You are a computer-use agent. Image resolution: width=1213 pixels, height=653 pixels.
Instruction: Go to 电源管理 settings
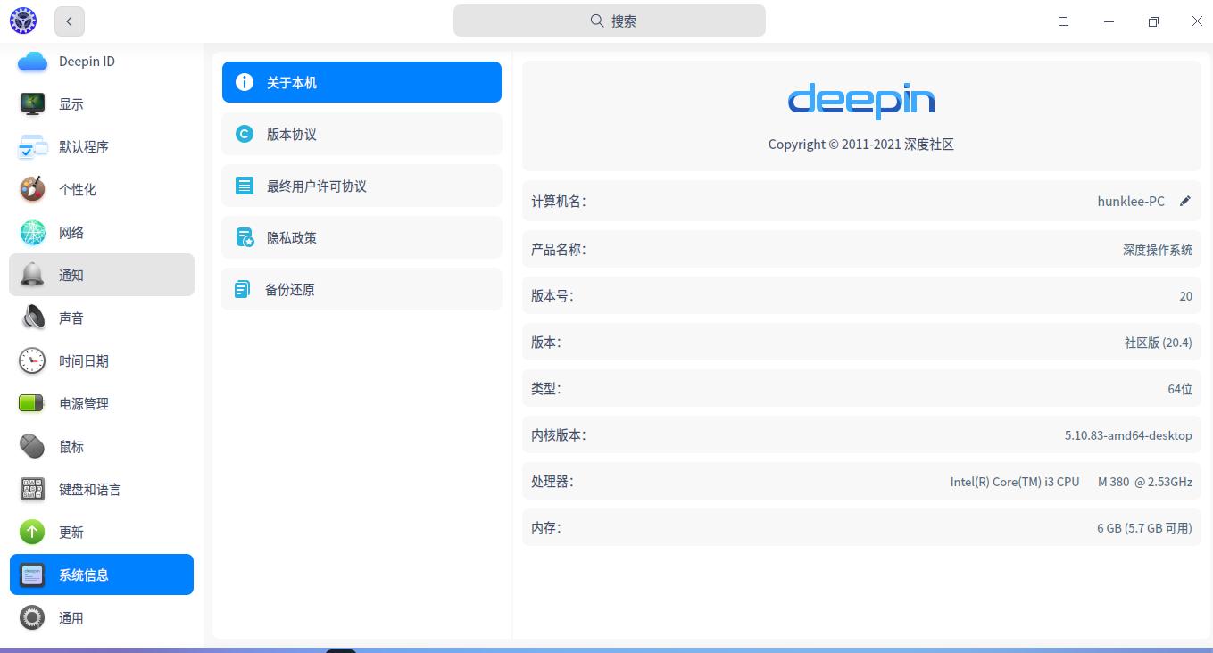(x=102, y=403)
